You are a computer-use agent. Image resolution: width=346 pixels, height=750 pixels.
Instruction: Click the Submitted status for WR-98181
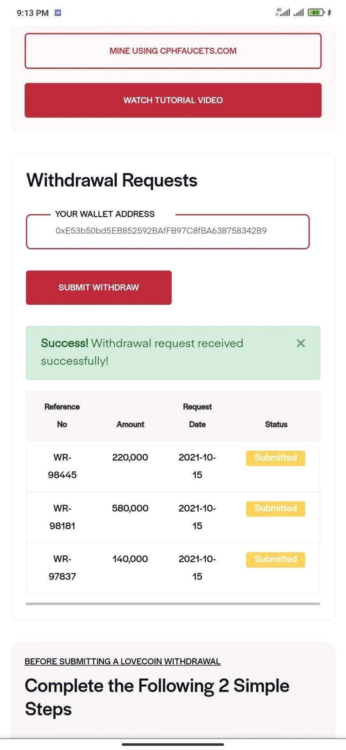point(275,509)
